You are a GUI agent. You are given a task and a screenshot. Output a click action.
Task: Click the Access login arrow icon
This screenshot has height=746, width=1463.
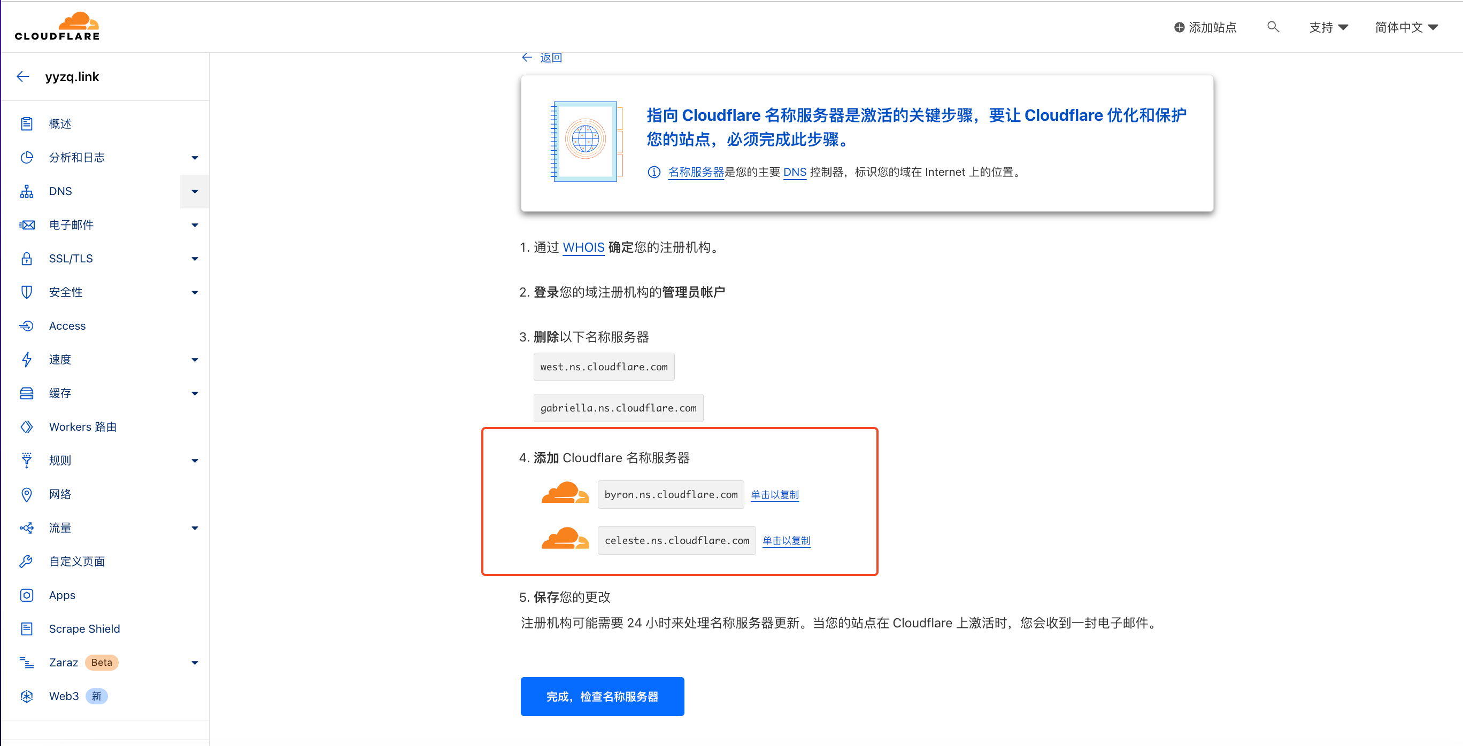click(27, 326)
